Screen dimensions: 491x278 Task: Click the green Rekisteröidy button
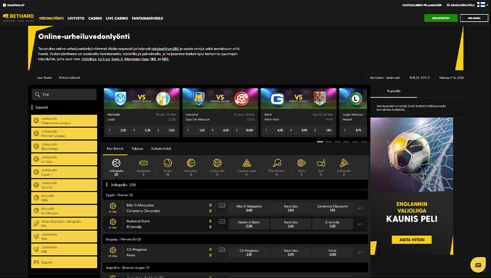click(440, 18)
